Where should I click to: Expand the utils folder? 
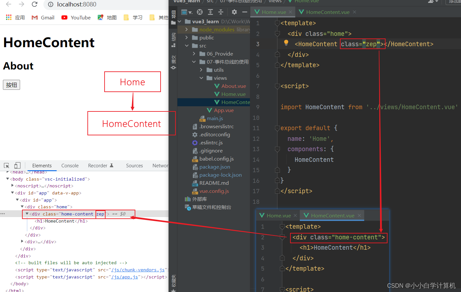pyautogui.click(x=201, y=70)
